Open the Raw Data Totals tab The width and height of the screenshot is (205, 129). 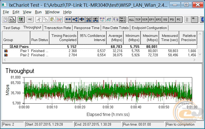click(x=116, y=28)
